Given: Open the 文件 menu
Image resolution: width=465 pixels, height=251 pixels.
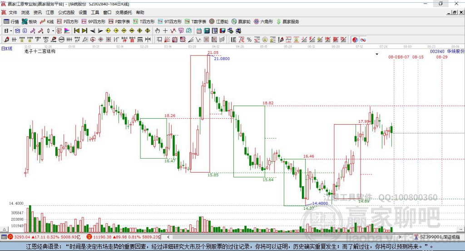Looking at the screenshot, I should (x=13, y=12).
